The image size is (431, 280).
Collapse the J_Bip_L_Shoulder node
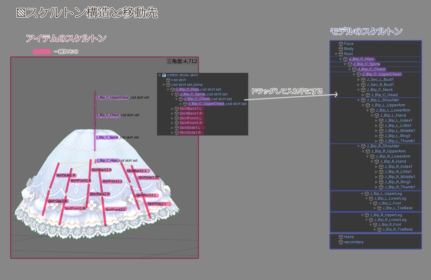[359, 100]
